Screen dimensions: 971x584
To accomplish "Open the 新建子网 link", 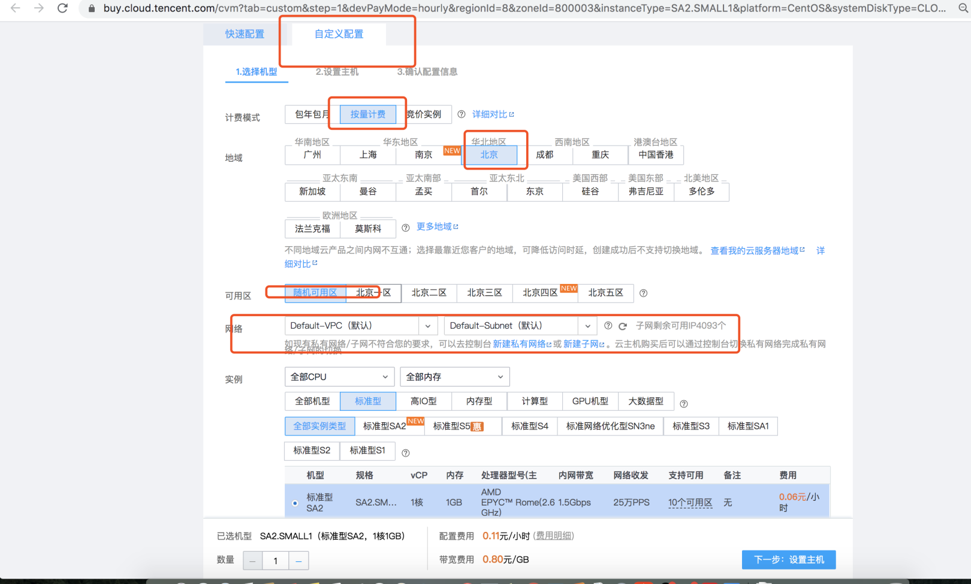I will tap(583, 344).
